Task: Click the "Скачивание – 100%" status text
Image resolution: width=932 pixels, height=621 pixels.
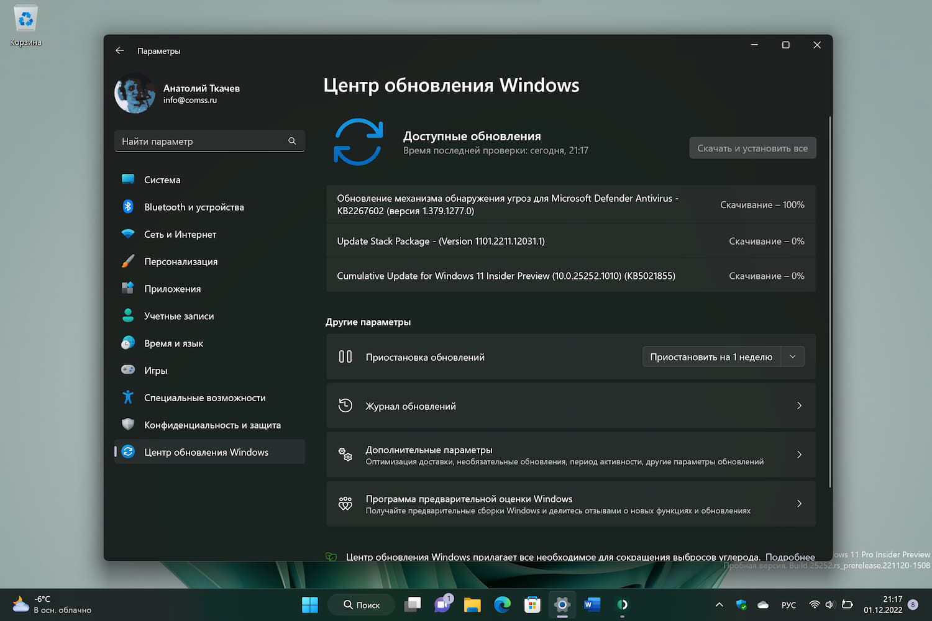Action: click(762, 204)
